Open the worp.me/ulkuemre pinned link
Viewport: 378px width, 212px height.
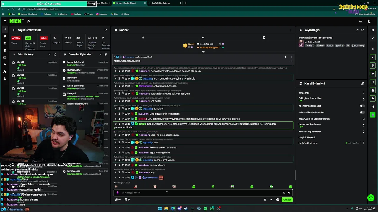coord(127,61)
